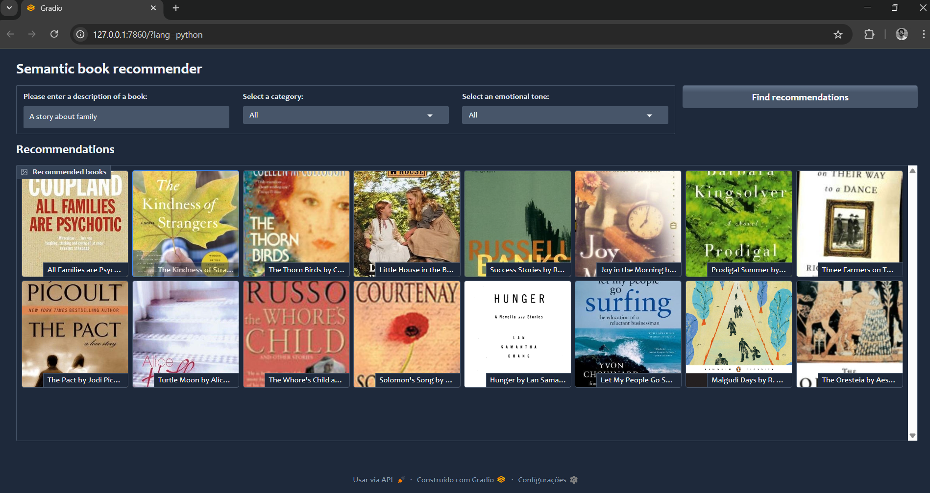Minimize the browser window

(868, 7)
